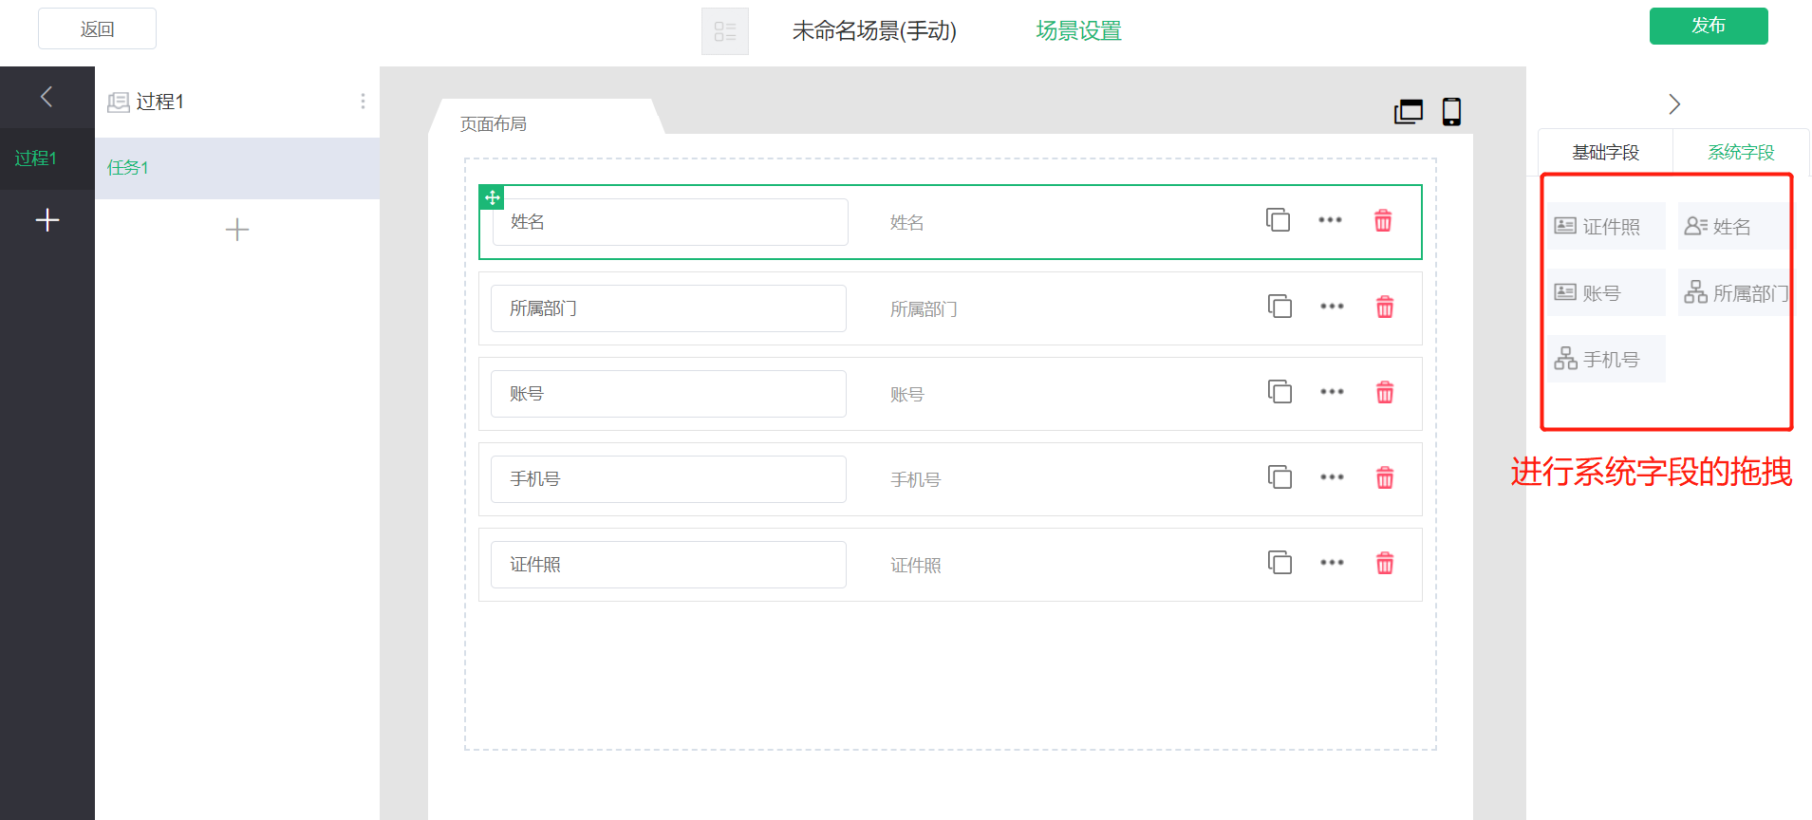The width and height of the screenshot is (1812, 820).
Task: Add a new process with the sidebar plus
Action: pyautogui.click(x=47, y=220)
